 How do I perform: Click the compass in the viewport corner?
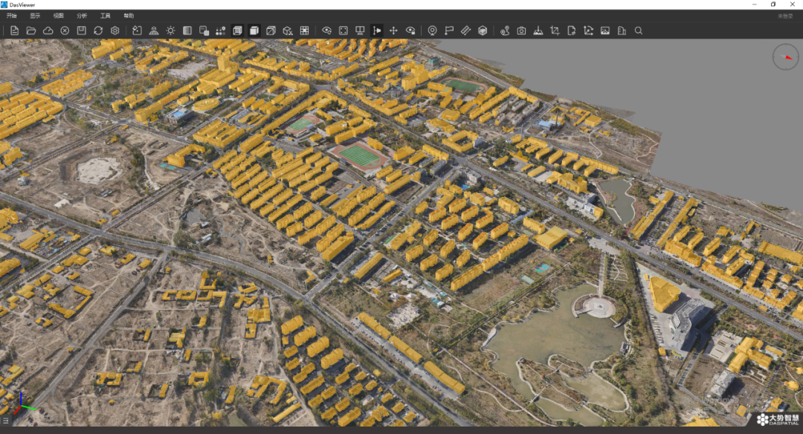coord(785,57)
